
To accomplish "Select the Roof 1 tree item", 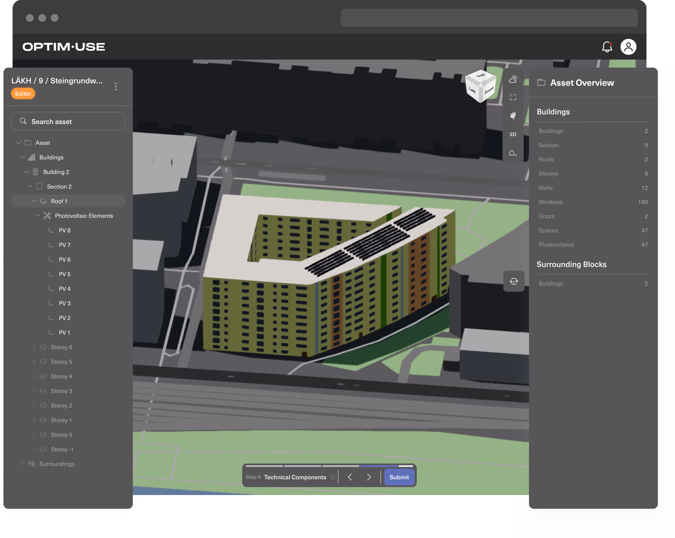I will (59, 201).
